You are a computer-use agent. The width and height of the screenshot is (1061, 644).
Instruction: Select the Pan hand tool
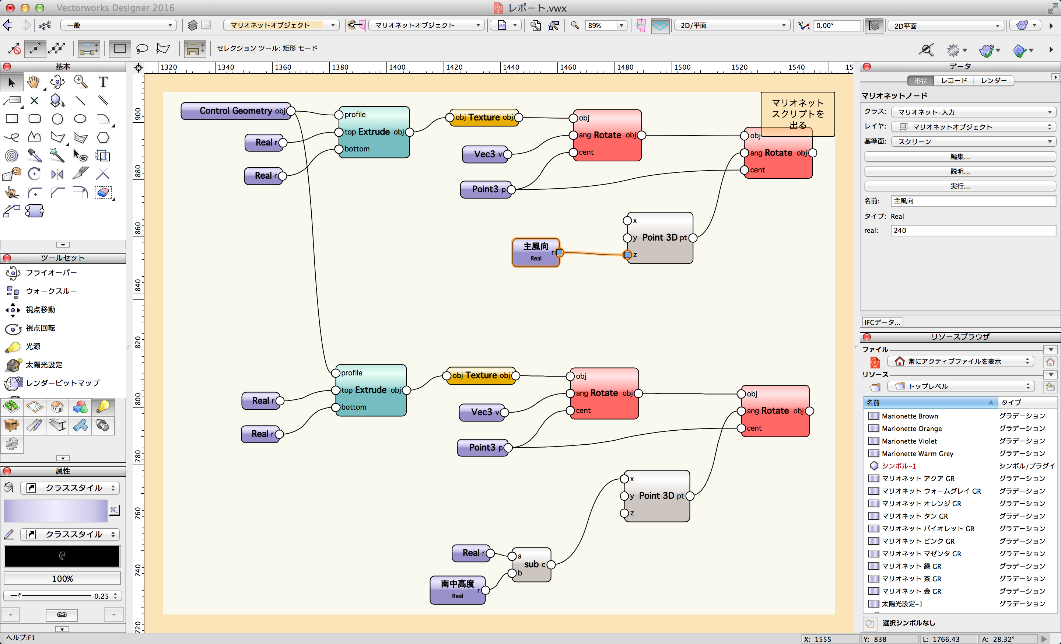pos(34,82)
